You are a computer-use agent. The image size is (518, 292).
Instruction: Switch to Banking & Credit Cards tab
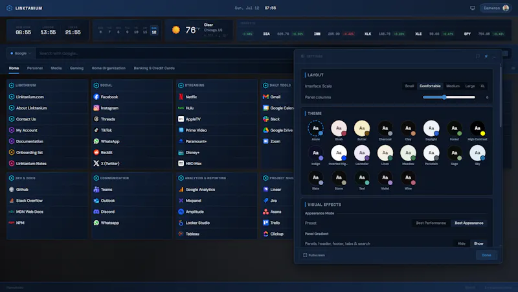point(154,68)
